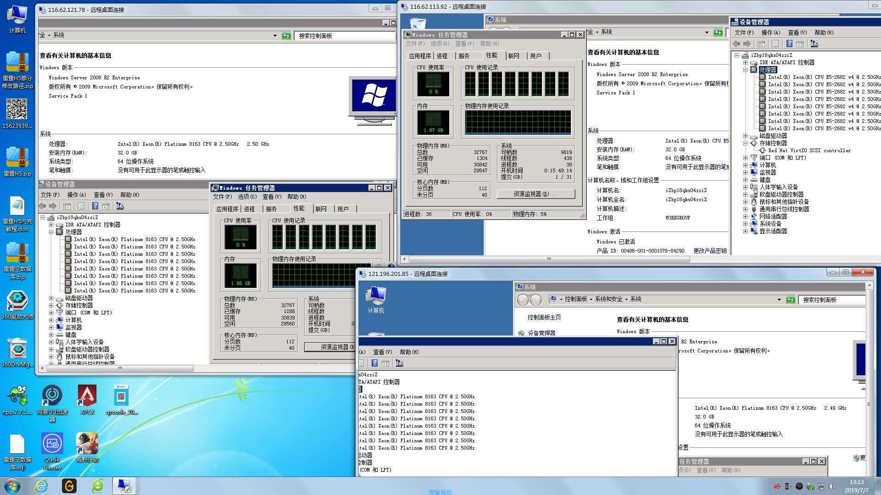Expand 网络适配器 in the right device manager
The image size is (881, 495).
click(x=745, y=216)
